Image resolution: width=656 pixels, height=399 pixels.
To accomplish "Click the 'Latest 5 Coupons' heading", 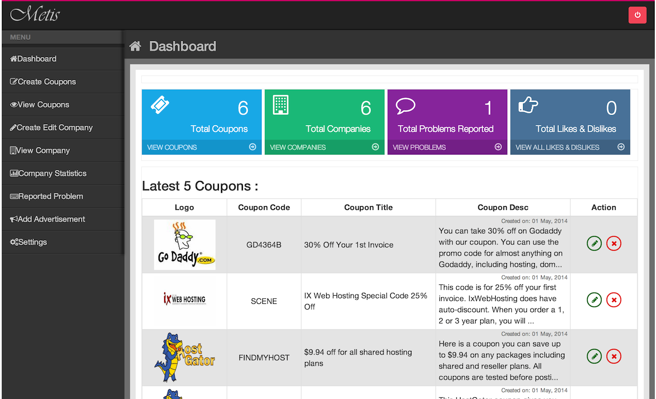I will (200, 186).
